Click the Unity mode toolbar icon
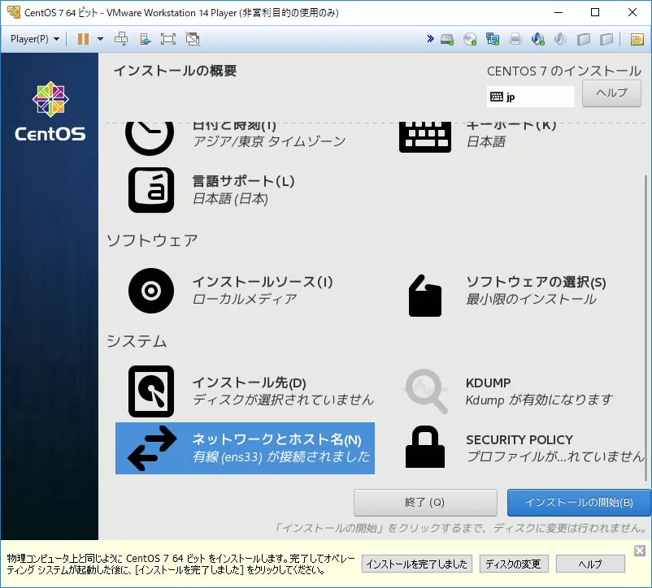The image size is (652, 588). click(145, 39)
